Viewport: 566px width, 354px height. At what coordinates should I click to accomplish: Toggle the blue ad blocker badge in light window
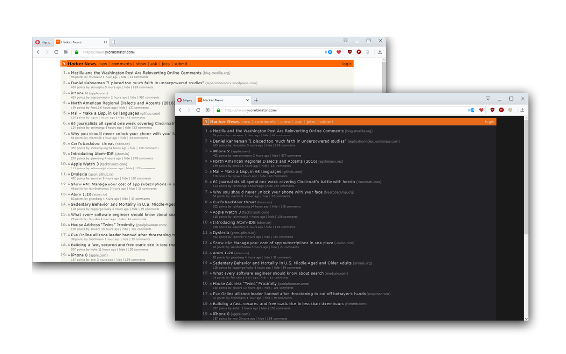point(330,52)
